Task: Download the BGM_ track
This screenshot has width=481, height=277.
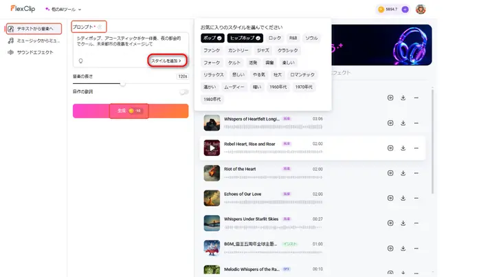Action: [403, 248]
